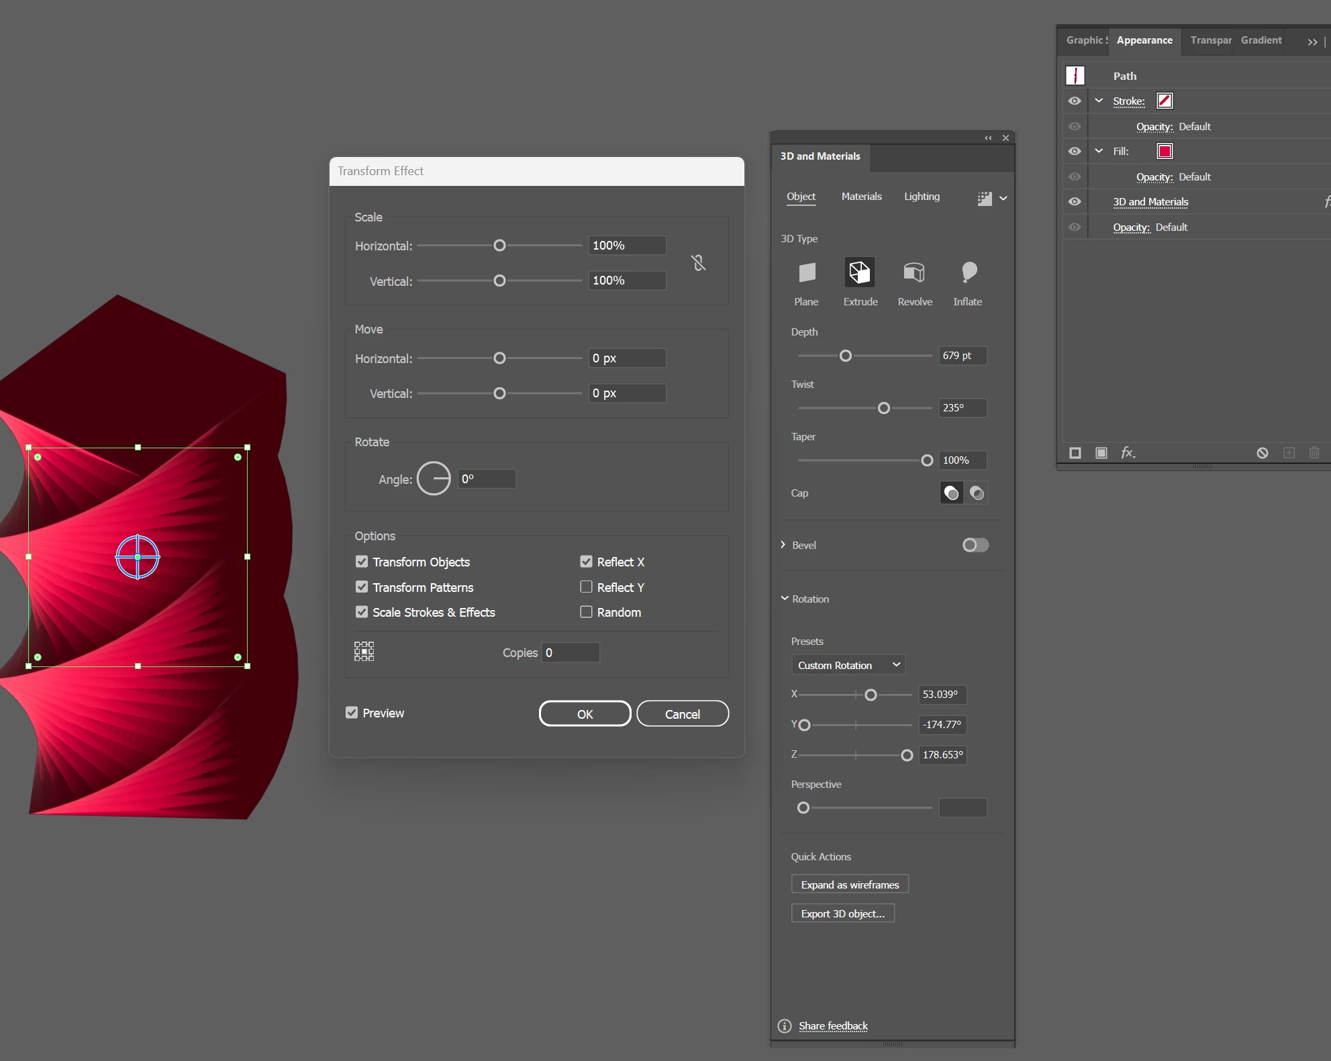The height and width of the screenshot is (1061, 1331).
Task: Select the Extrude 3D type icon
Action: (x=860, y=272)
